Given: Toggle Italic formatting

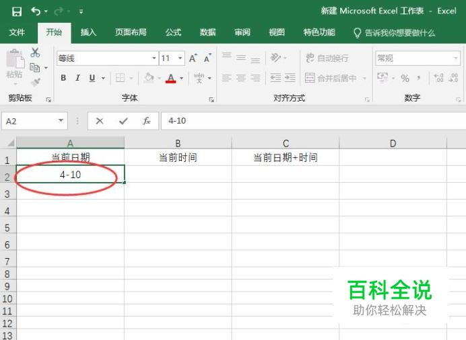Looking at the screenshot, I should pos(77,78).
